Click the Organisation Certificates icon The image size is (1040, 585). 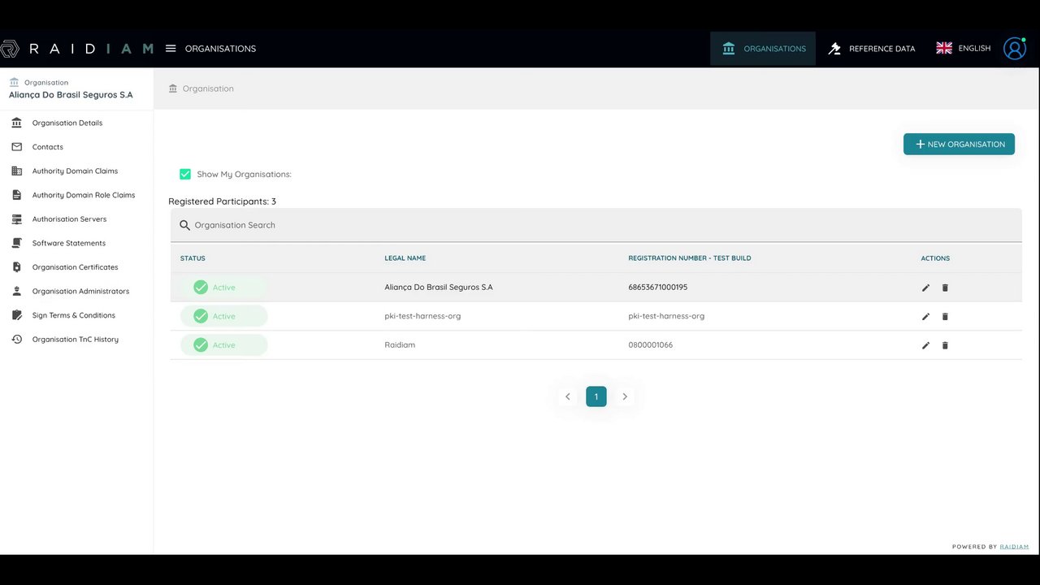pos(17,267)
